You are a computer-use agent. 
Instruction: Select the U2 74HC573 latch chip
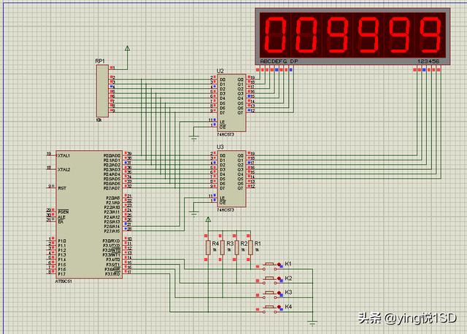232,103
